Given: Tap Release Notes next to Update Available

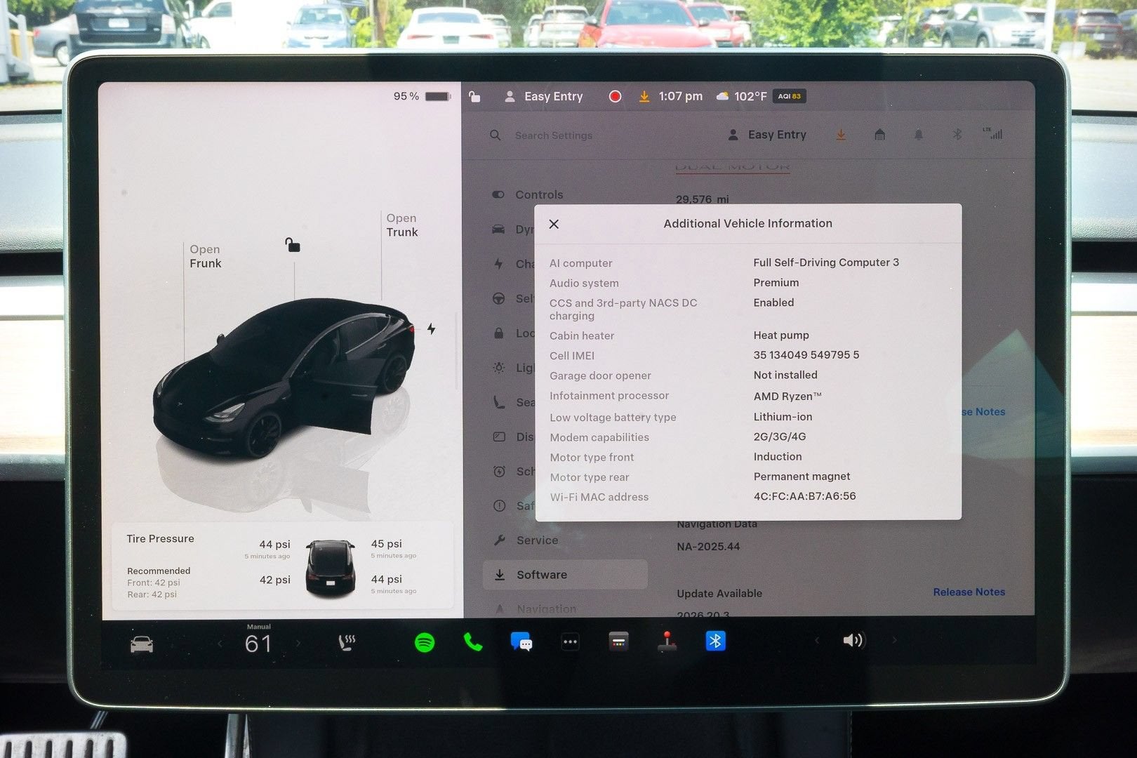Looking at the screenshot, I should click(969, 592).
